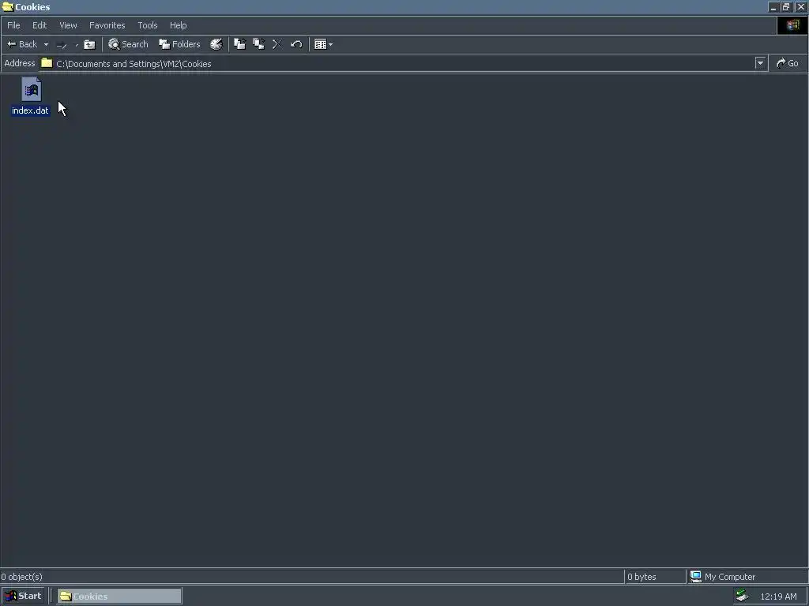The height and width of the screenshot is (606, 809).
Task: Click the 0 object(s) status text
Action: 21,577
